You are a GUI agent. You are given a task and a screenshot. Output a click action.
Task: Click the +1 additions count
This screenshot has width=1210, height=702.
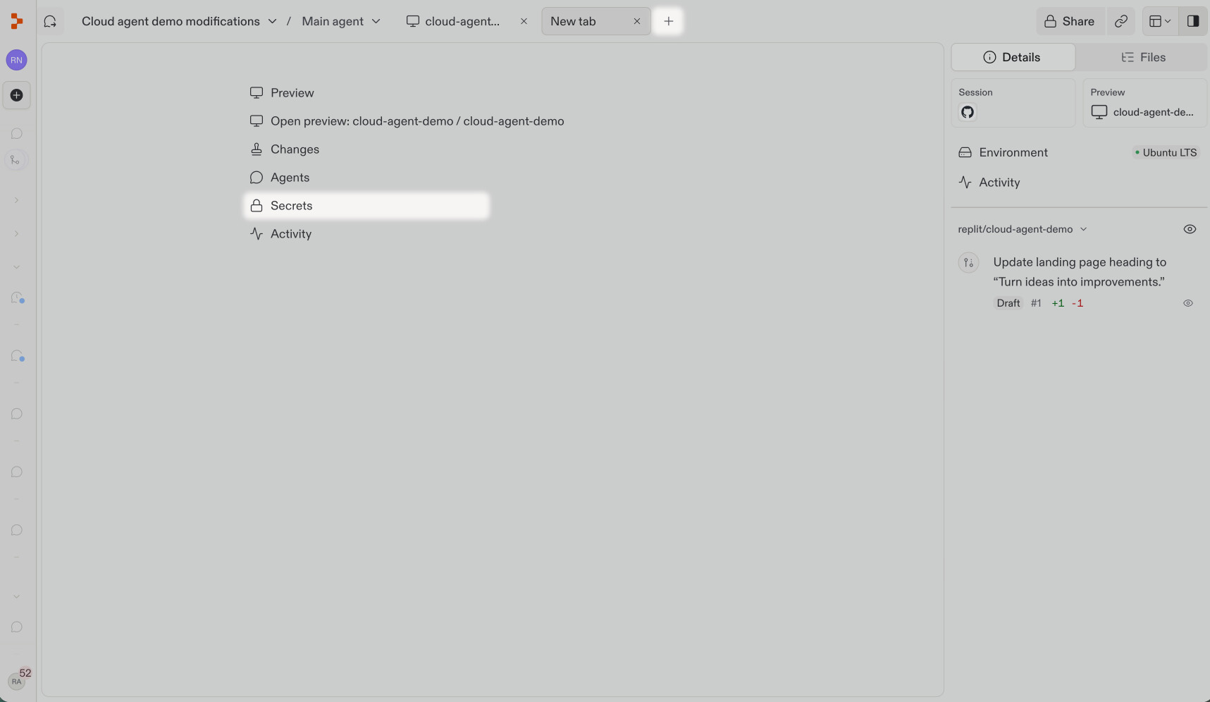[x=1058, y=303]
